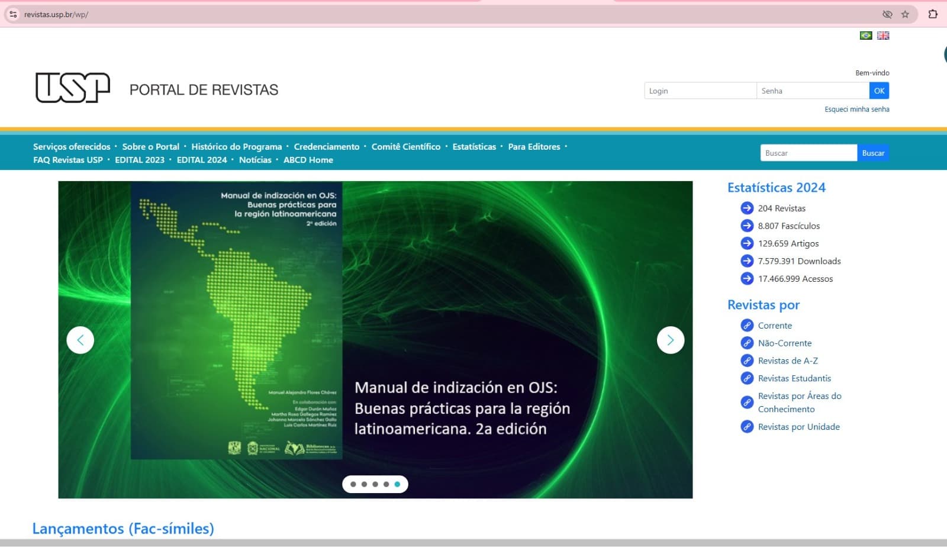Open Estatísticas menu item

[474, 147]
